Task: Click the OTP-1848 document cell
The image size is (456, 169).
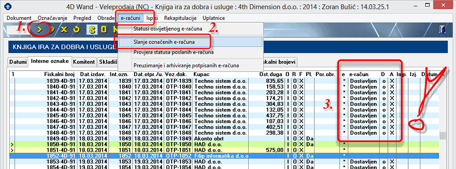Action: click(x=178, y=133)
